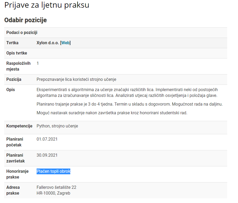Click the planned start date 01.07.2021
Image resolution: width=238 pixels, height=203 pixels.
pyautogui.click(x=47, y=139)
